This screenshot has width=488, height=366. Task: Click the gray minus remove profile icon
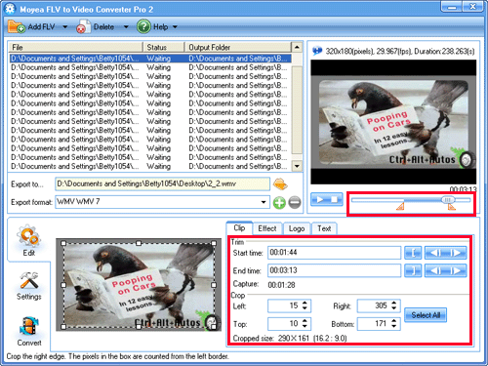295,203
